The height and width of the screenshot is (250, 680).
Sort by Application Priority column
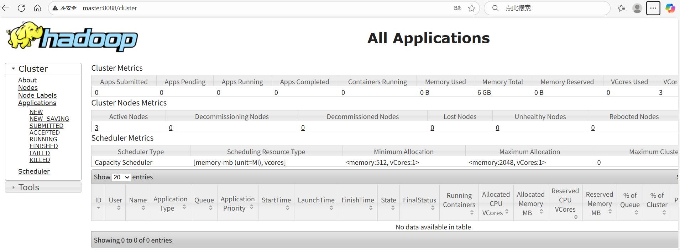click(237, 202)
